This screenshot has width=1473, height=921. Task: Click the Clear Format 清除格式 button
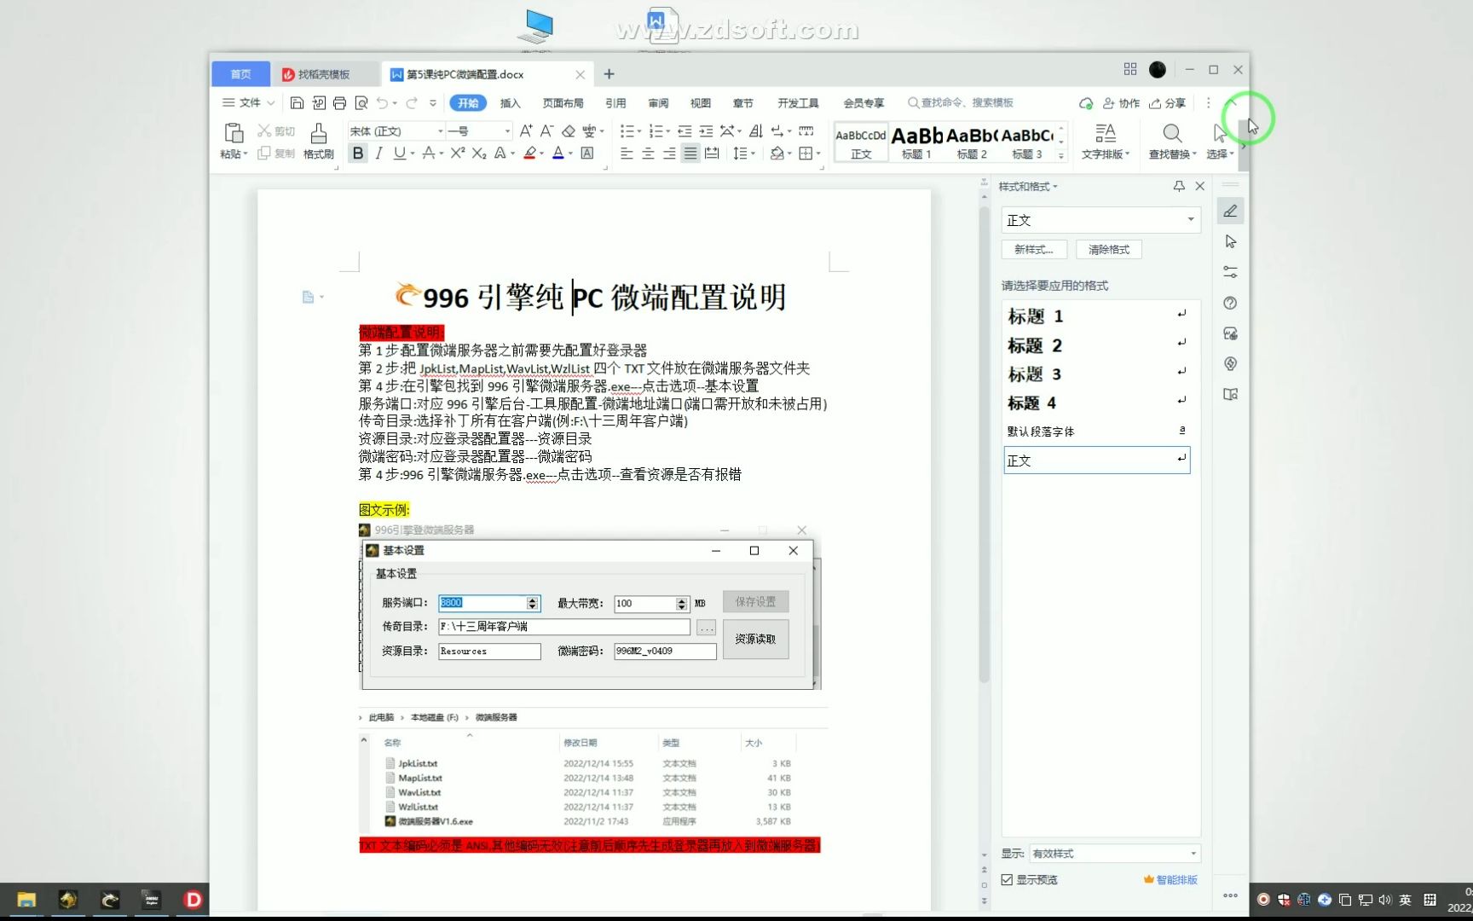(x=1108, y=249)
